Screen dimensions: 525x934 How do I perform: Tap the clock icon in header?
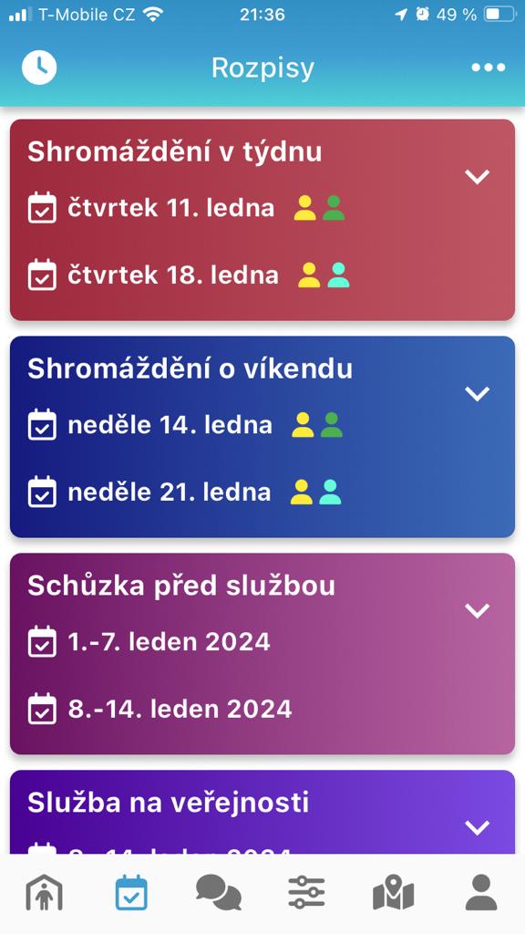coord(39,67)
